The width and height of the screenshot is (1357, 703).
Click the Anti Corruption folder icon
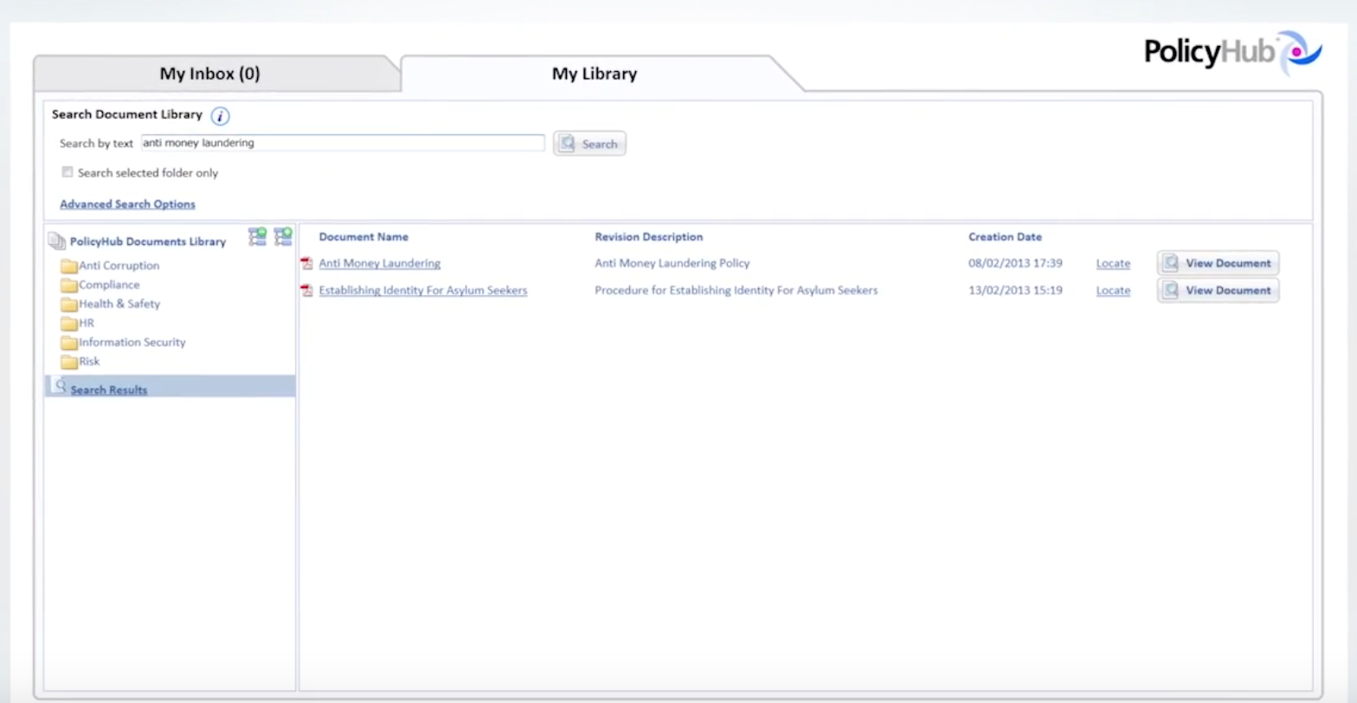pos(68,267)
